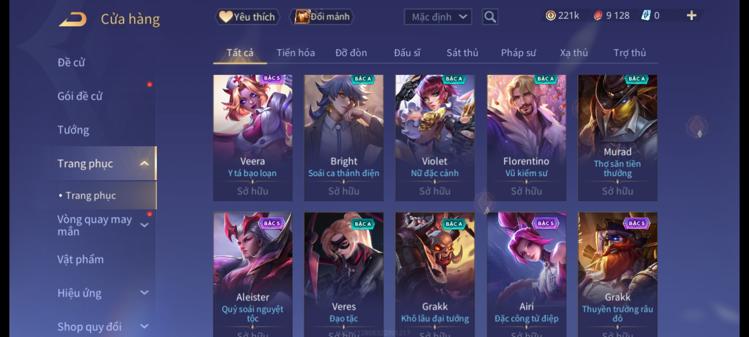
Task: Collapse the Trang phục sidebar section
Action: pos(144,164)
